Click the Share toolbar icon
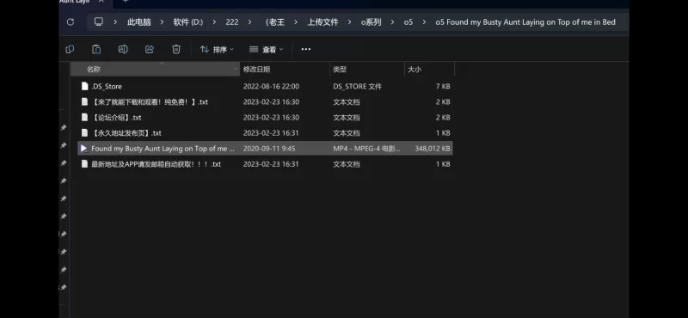This screenshot has width=688, height=318. [150, 49]
